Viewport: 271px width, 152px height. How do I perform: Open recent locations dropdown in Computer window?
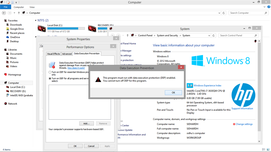point(14,13)
